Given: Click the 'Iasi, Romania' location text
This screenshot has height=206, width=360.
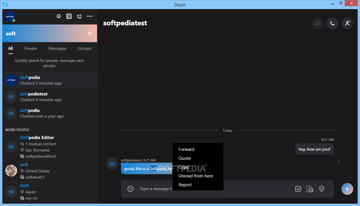Looking at the screenshot, I should coord(37,150).
